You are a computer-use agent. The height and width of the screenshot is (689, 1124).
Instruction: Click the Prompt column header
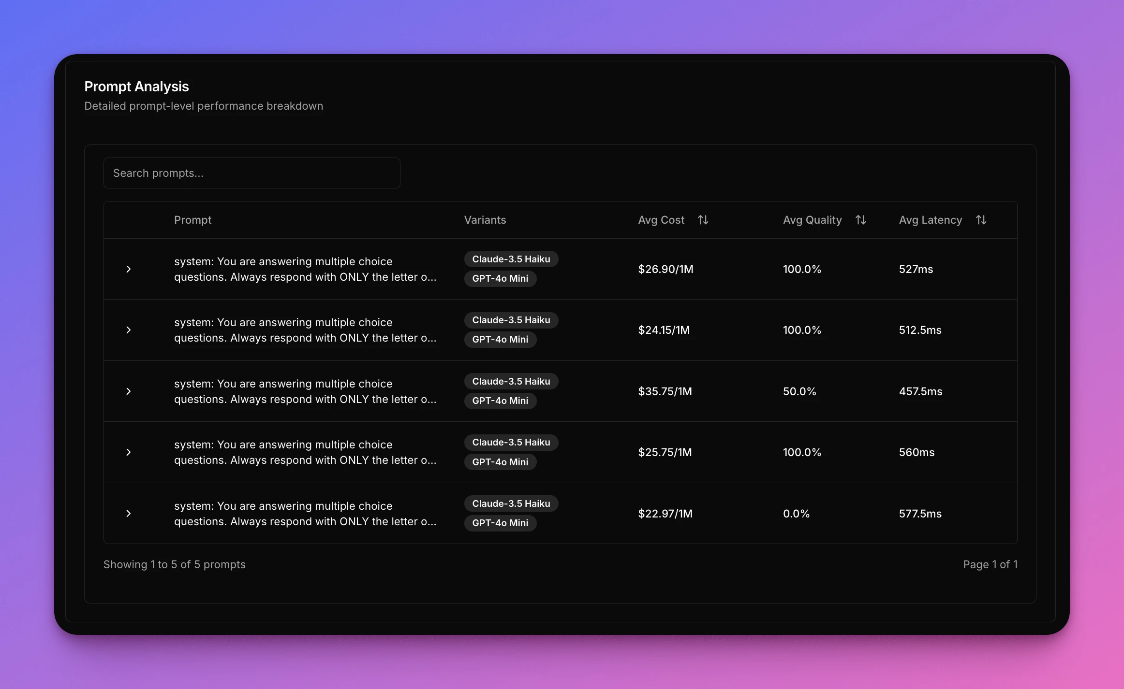[192, 220]
